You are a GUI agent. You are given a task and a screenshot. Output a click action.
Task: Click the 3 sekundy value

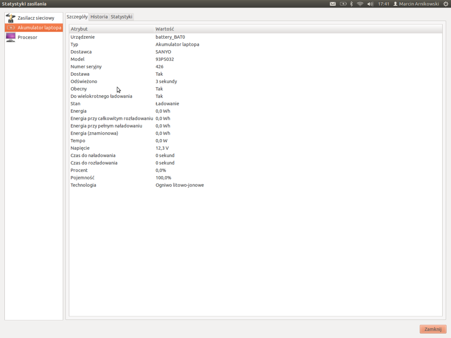(166, 81)
